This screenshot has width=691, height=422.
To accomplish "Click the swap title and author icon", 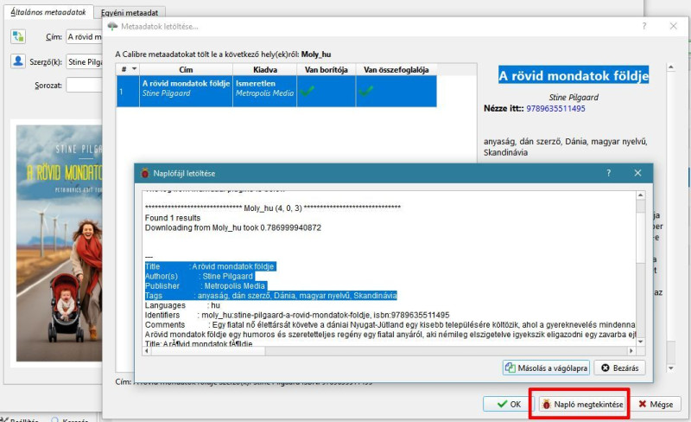I will click(x=18, y=36).
